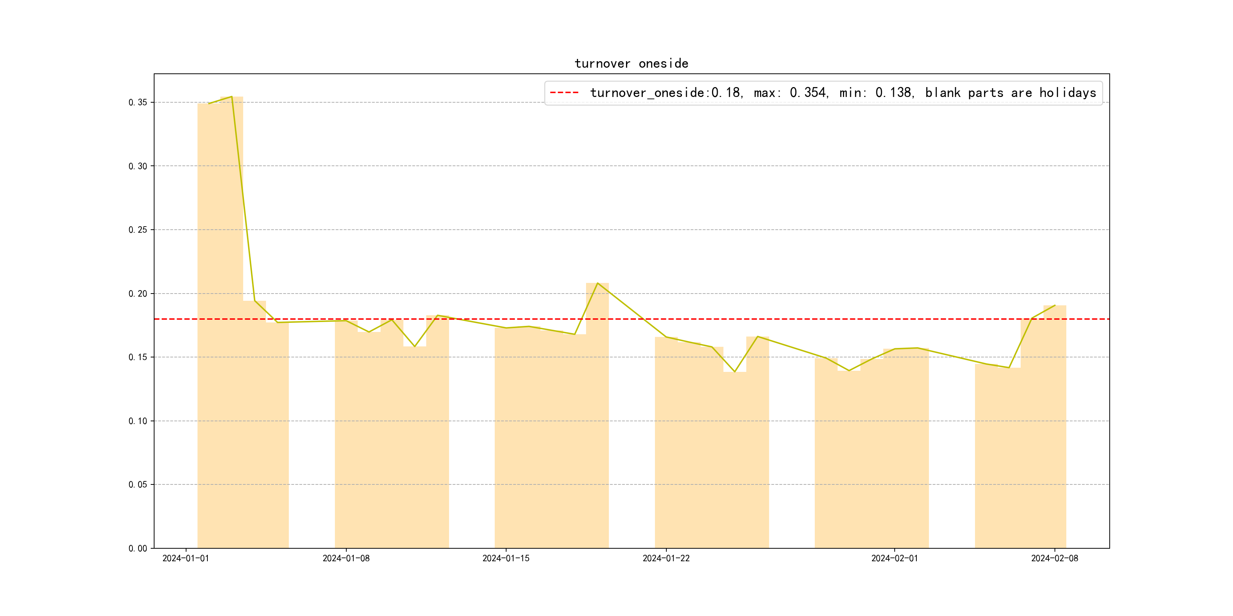Click the chart title 'turnover oneside'
Screen dimensions: 1233x616
click(x=631, y=64)
